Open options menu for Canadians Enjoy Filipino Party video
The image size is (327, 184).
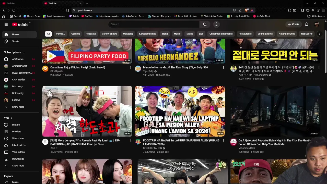click(131, 68)
